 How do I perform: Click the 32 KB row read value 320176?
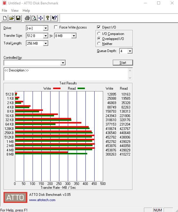pos(125,120)
